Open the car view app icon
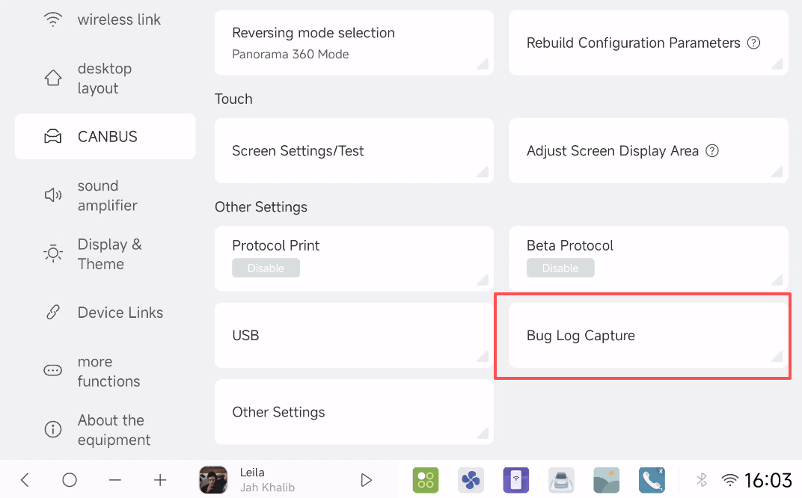The image size is (802, 498). click(x=561, y=480)
